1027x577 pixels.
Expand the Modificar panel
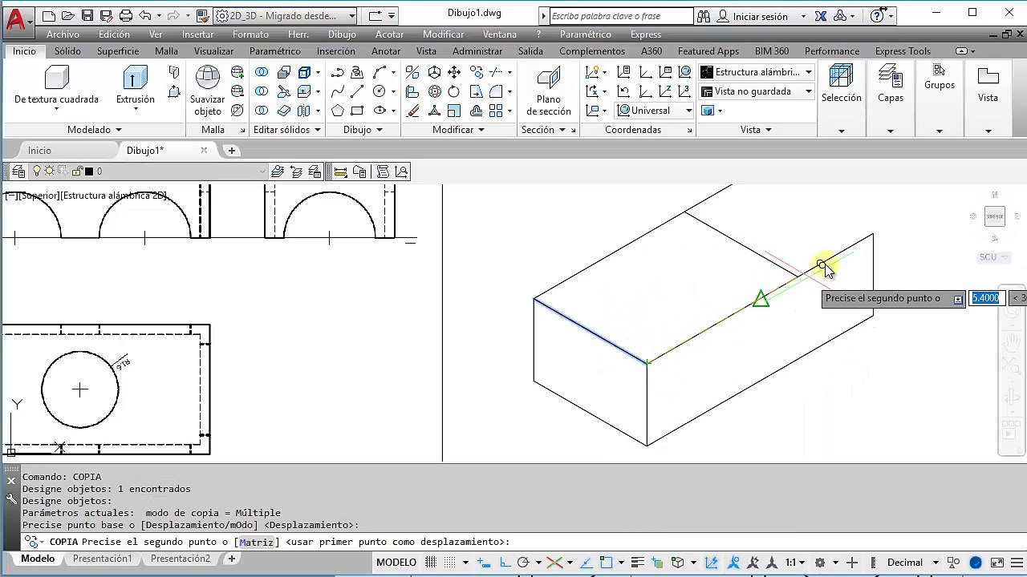[x=459, y=130]
